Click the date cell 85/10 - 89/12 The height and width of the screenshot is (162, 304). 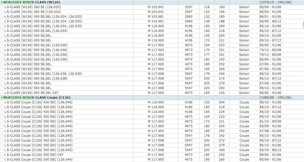271,150
